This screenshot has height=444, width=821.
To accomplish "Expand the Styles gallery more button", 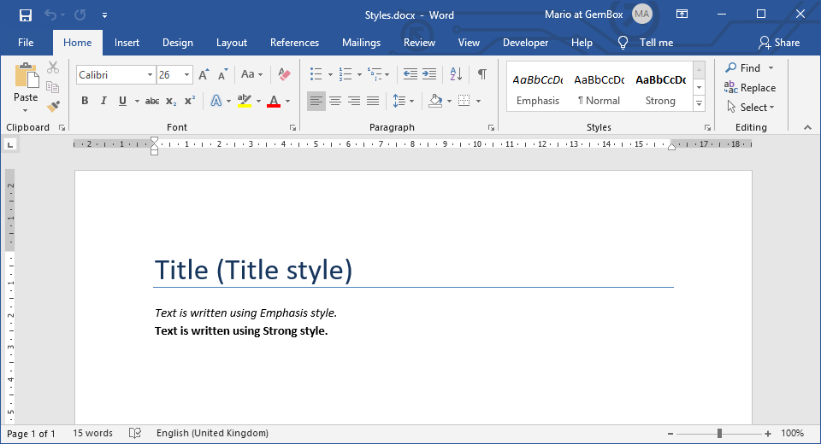I will point(699,103).
